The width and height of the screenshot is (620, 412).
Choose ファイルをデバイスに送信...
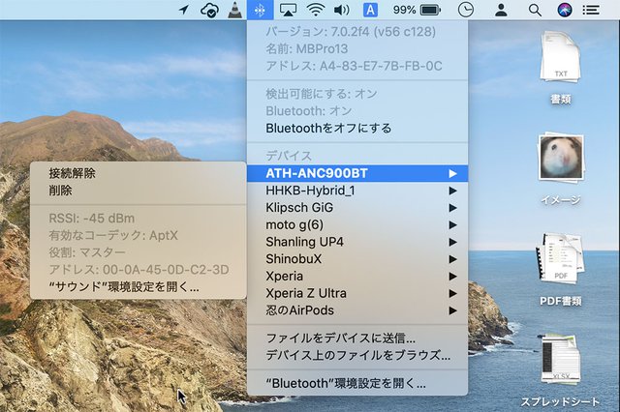[341, 338]
